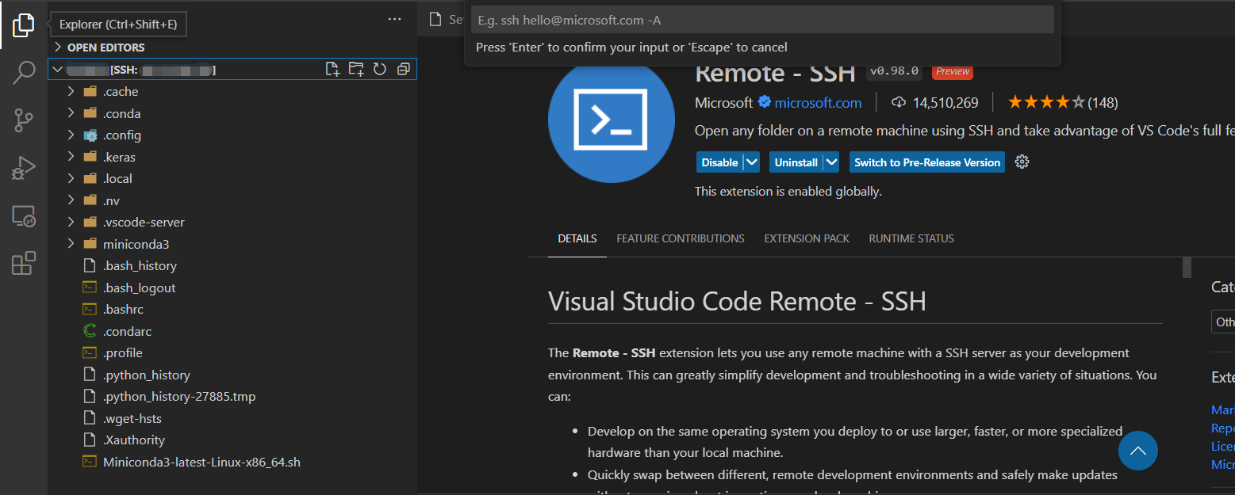Open the Remote Explorer icon

pos(24,215)
